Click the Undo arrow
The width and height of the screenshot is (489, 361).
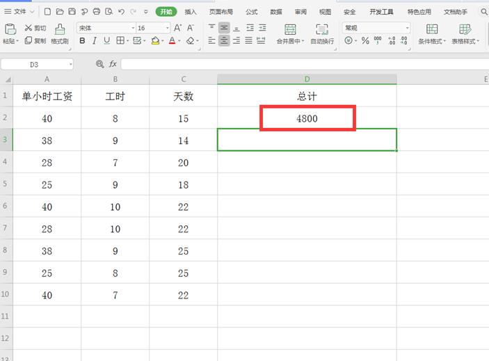[x=121, y=12]
